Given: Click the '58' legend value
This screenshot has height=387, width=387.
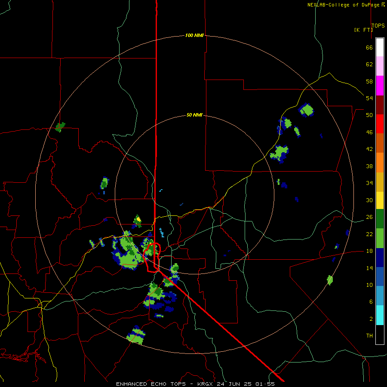Looking at the screenshot, I should tap(369, 81).
